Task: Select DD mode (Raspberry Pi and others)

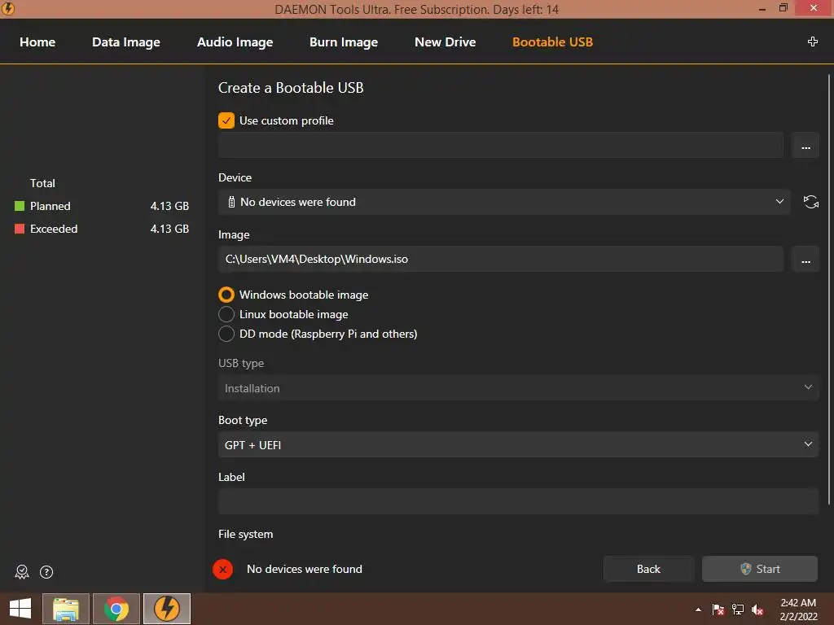Action: [226, 334]
